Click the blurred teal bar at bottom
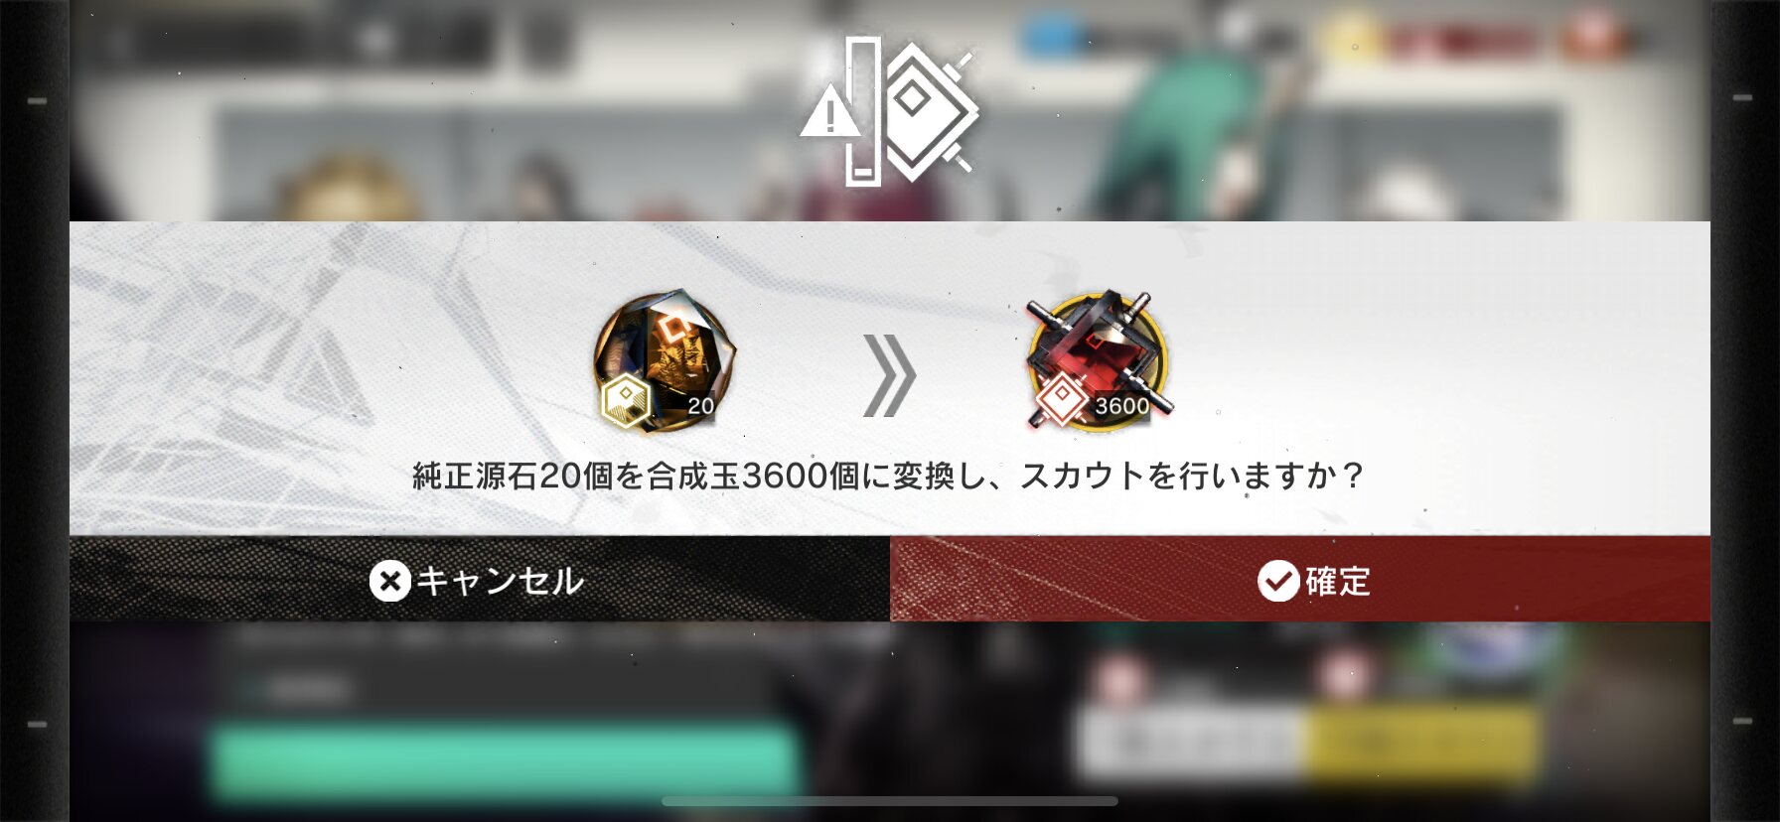1780x822 pixels. click(505, 761)
